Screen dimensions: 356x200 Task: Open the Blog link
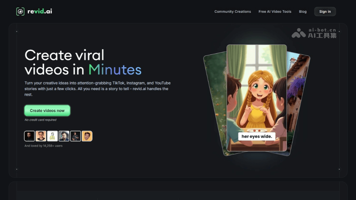coord(303,12)
